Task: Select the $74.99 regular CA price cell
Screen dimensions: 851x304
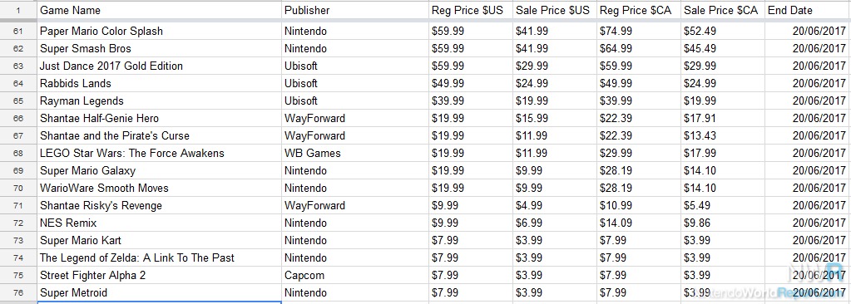Action: point(639,31)
